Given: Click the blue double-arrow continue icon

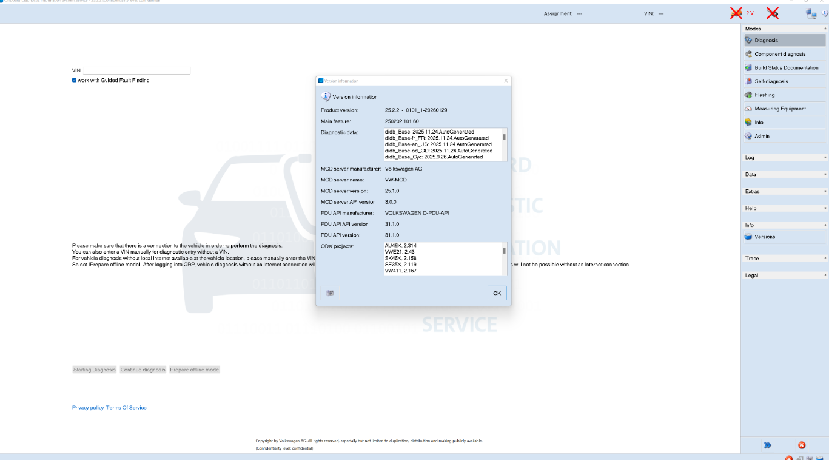Looking at the screenshot, I should click(767, 445).
